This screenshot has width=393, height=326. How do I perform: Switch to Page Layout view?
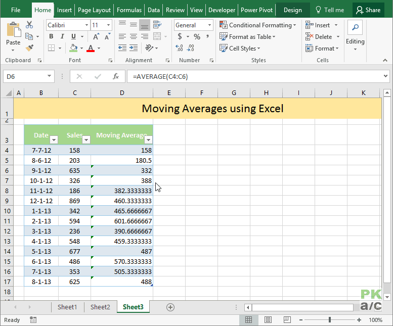coord(268,320)
